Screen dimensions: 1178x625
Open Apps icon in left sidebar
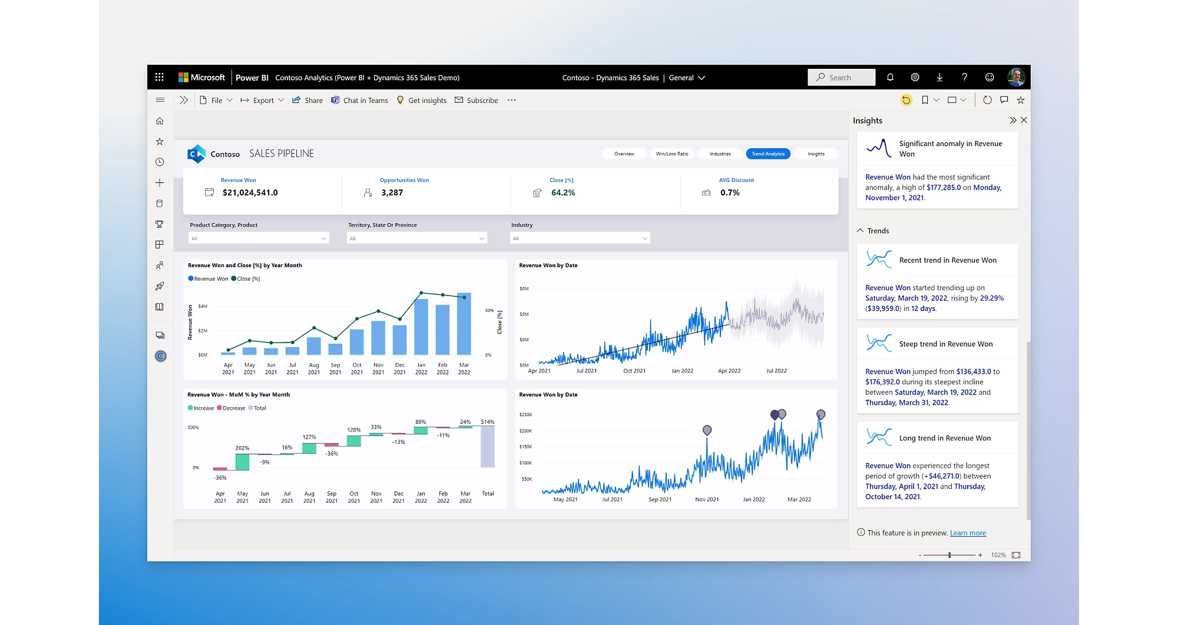click(160, 245)
